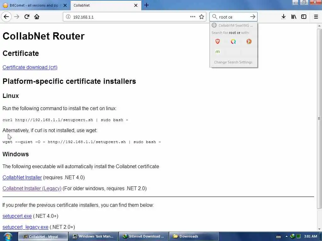Toggle the sidebar view
Viewport: 322px width, 241px height.
(x=304, y=17)
